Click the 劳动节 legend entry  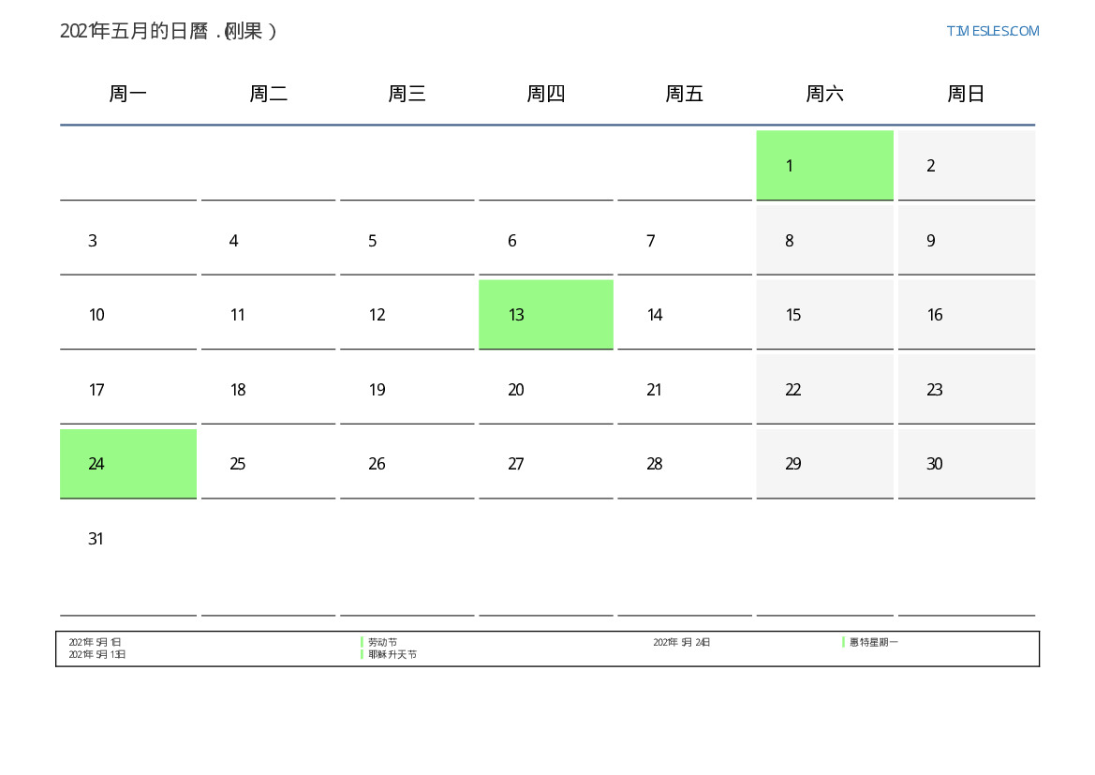[x=382, y=642]
